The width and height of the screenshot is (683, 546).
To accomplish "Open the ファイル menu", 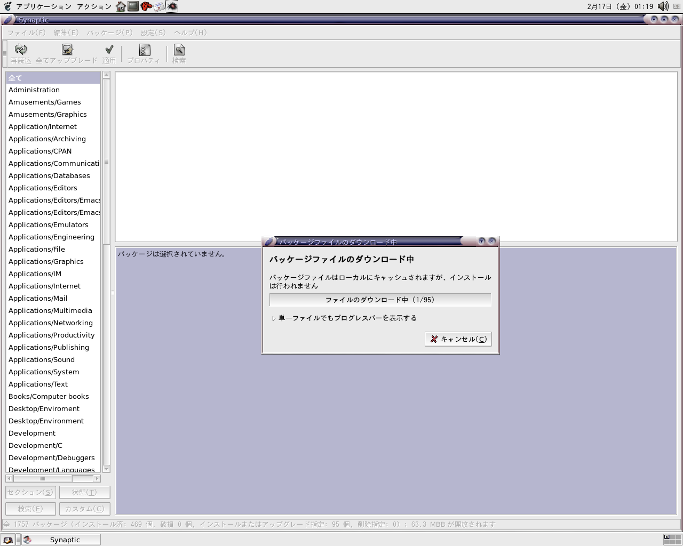I will click(x=26, y=33).
